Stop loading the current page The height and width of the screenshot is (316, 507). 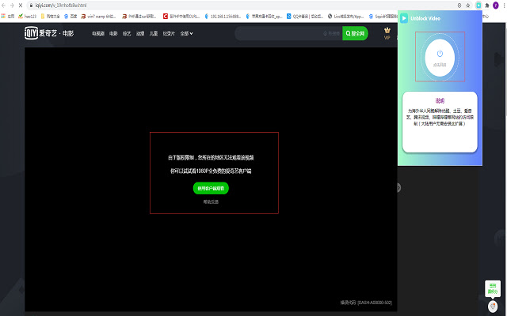click(21, 6)
